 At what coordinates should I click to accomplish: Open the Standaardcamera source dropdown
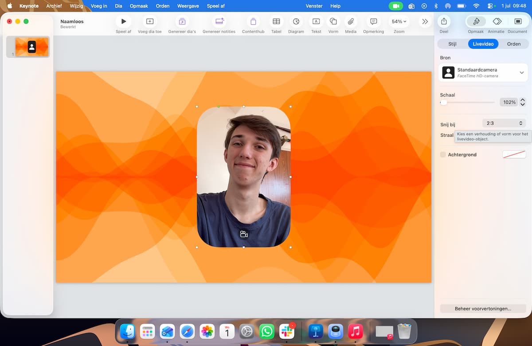(483, 73)
